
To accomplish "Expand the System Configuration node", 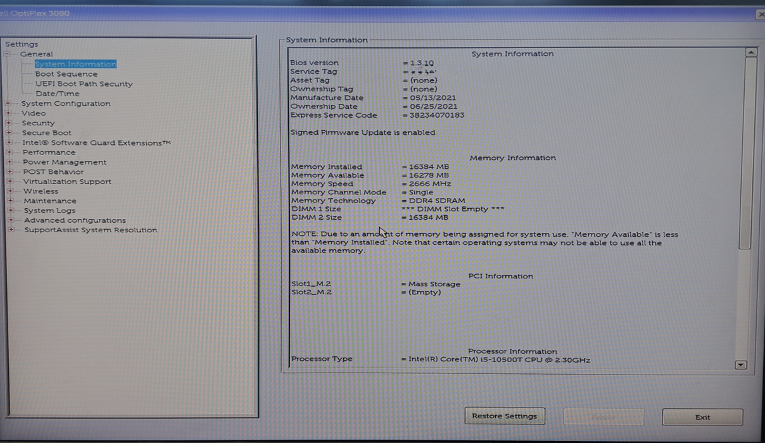I will tap(9, 104).
